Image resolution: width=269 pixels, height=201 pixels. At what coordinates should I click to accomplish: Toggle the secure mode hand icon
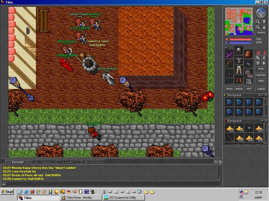pos(264,63)
